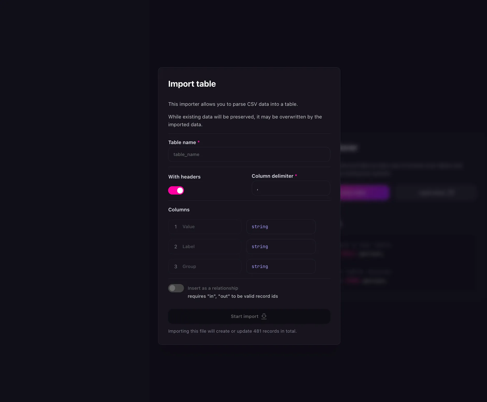Viewport: 487px width, 402px height.
Task: Click the first column name field, Value
Action: tap(205, 227)
